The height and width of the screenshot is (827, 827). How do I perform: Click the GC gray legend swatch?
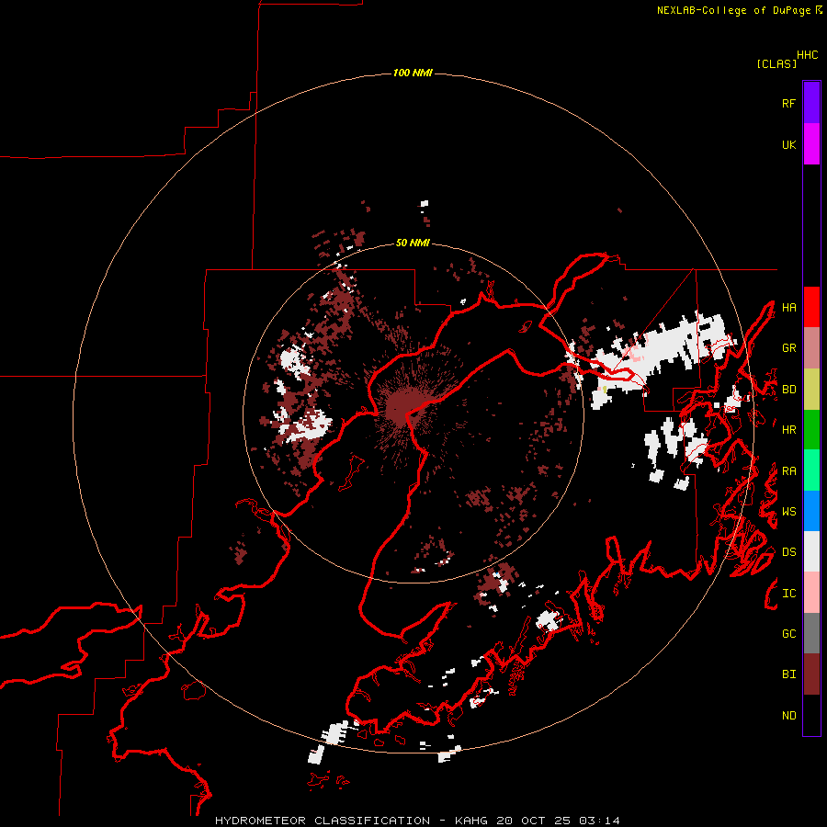[x=811, y=633]
